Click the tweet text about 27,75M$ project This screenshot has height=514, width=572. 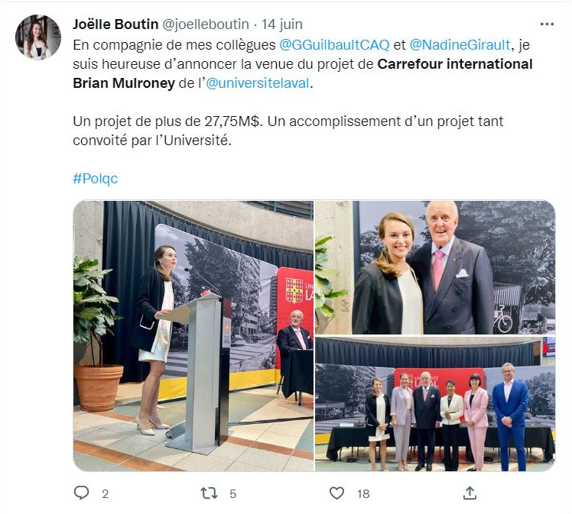pos(288,131)
